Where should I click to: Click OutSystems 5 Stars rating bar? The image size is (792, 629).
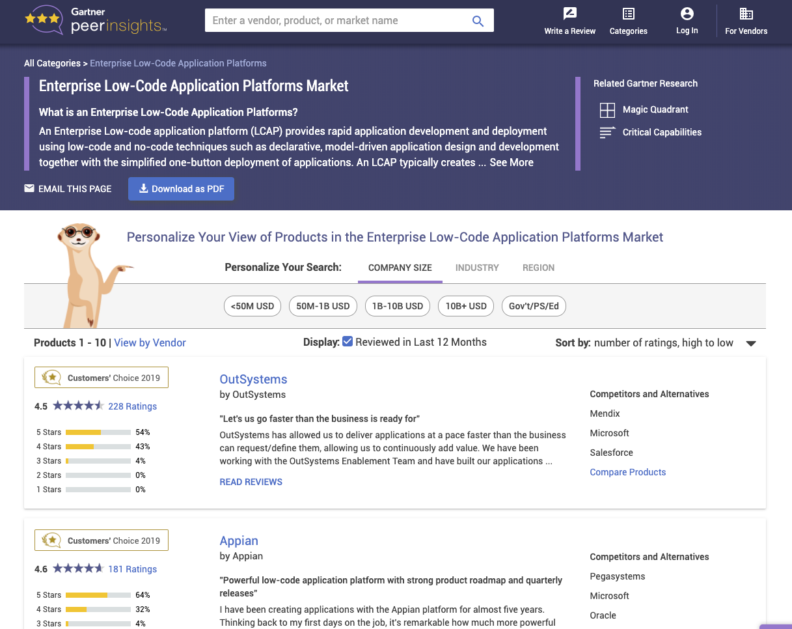tap(98, 432)
